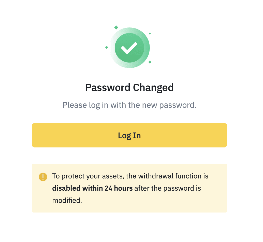Click the large green diamond above the circle
Viewport: 263px width, 242px height.
click(116, 27)
